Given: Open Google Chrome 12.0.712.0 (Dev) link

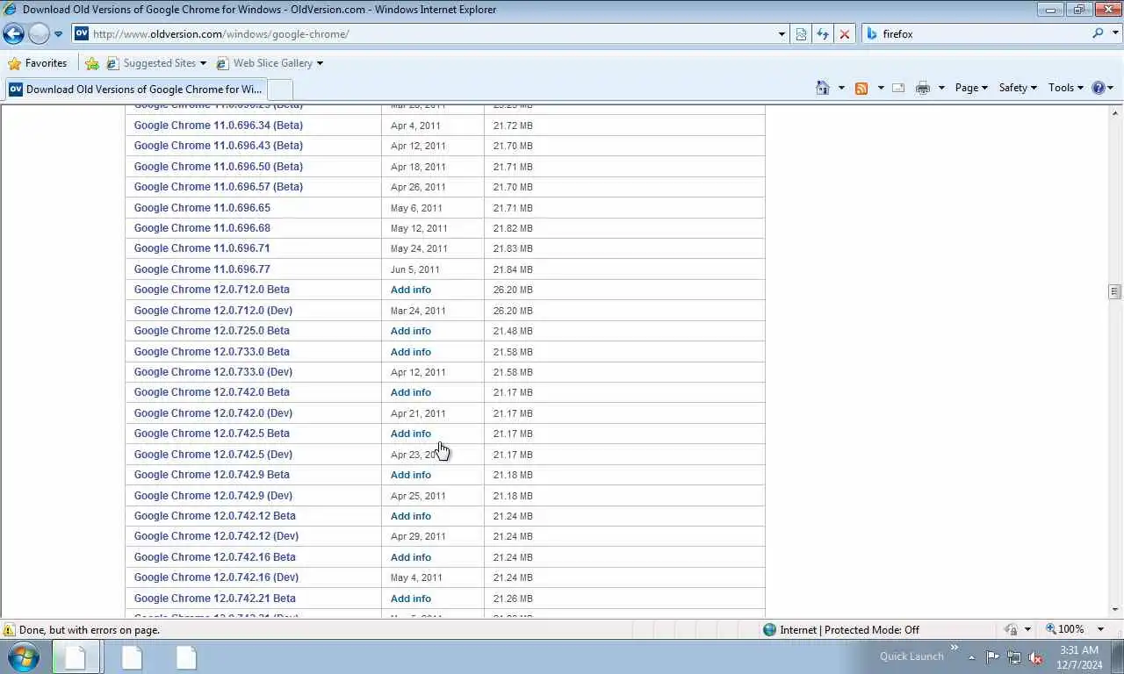Looking at the screenshot, I should tap(213, 311).
